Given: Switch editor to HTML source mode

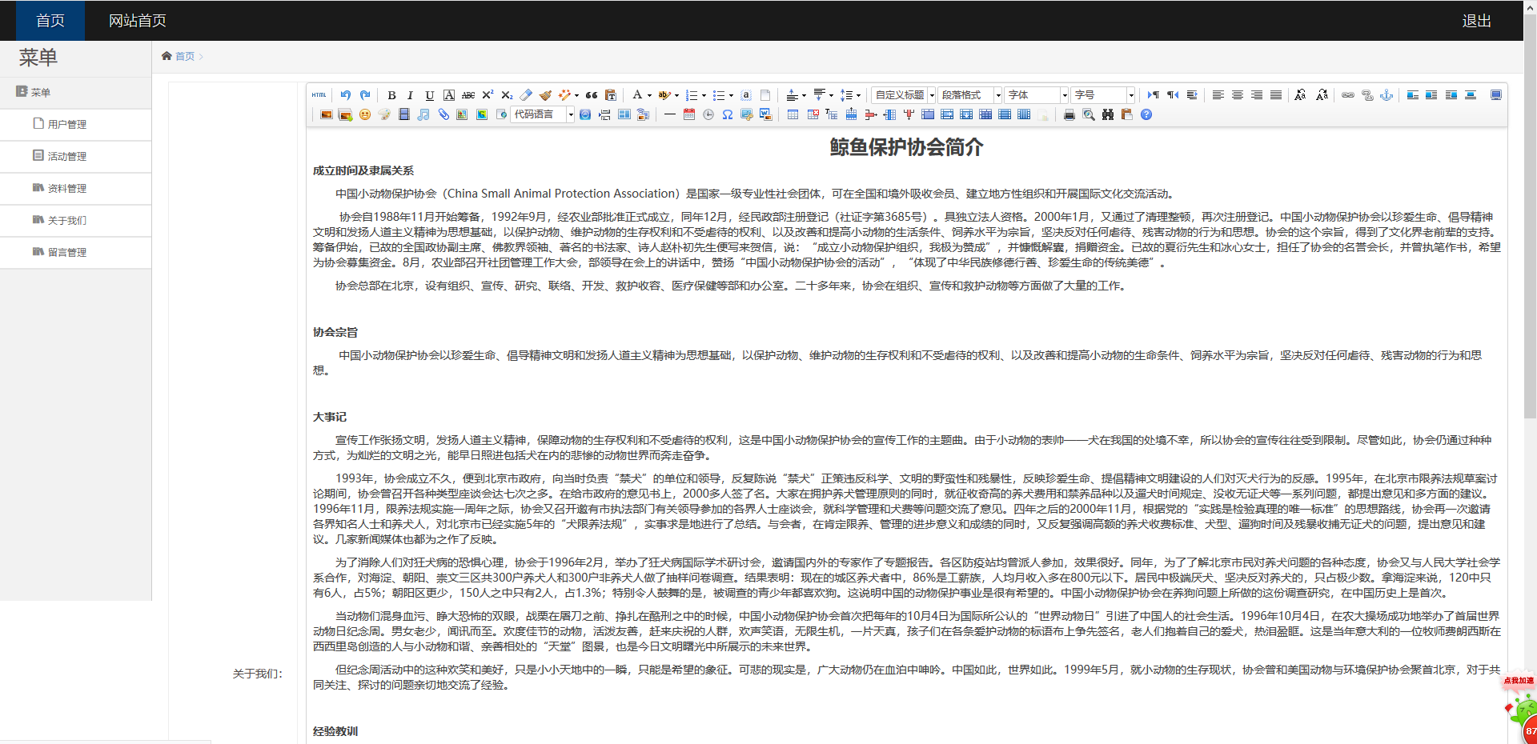Looking at the screenshot, I should (x=319, y=95).
